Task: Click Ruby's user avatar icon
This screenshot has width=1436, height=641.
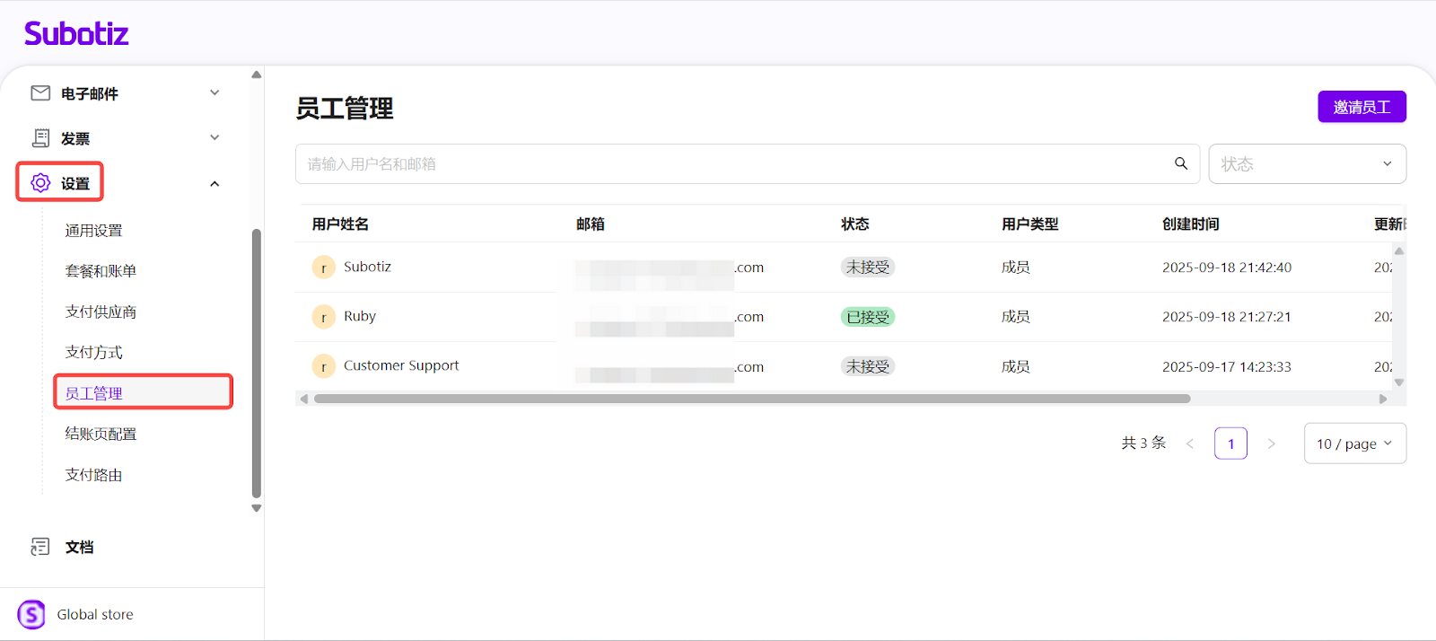Action: tap(323, 317)
